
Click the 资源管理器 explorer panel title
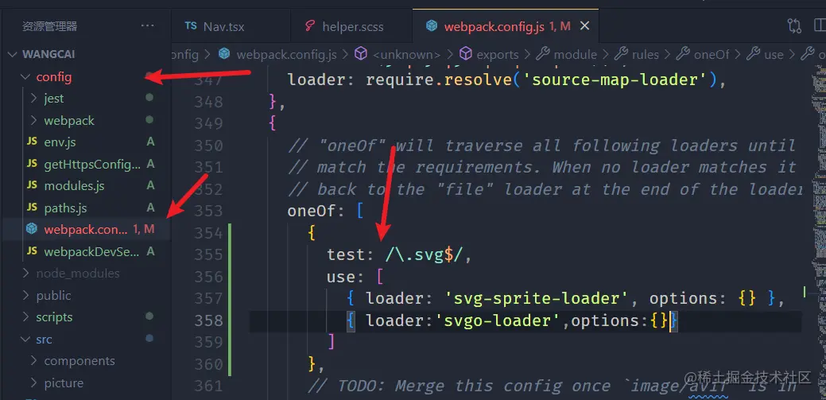pos(50,26)
